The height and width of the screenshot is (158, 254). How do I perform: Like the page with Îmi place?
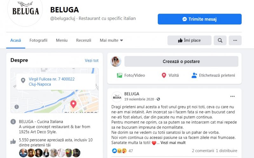189,40
